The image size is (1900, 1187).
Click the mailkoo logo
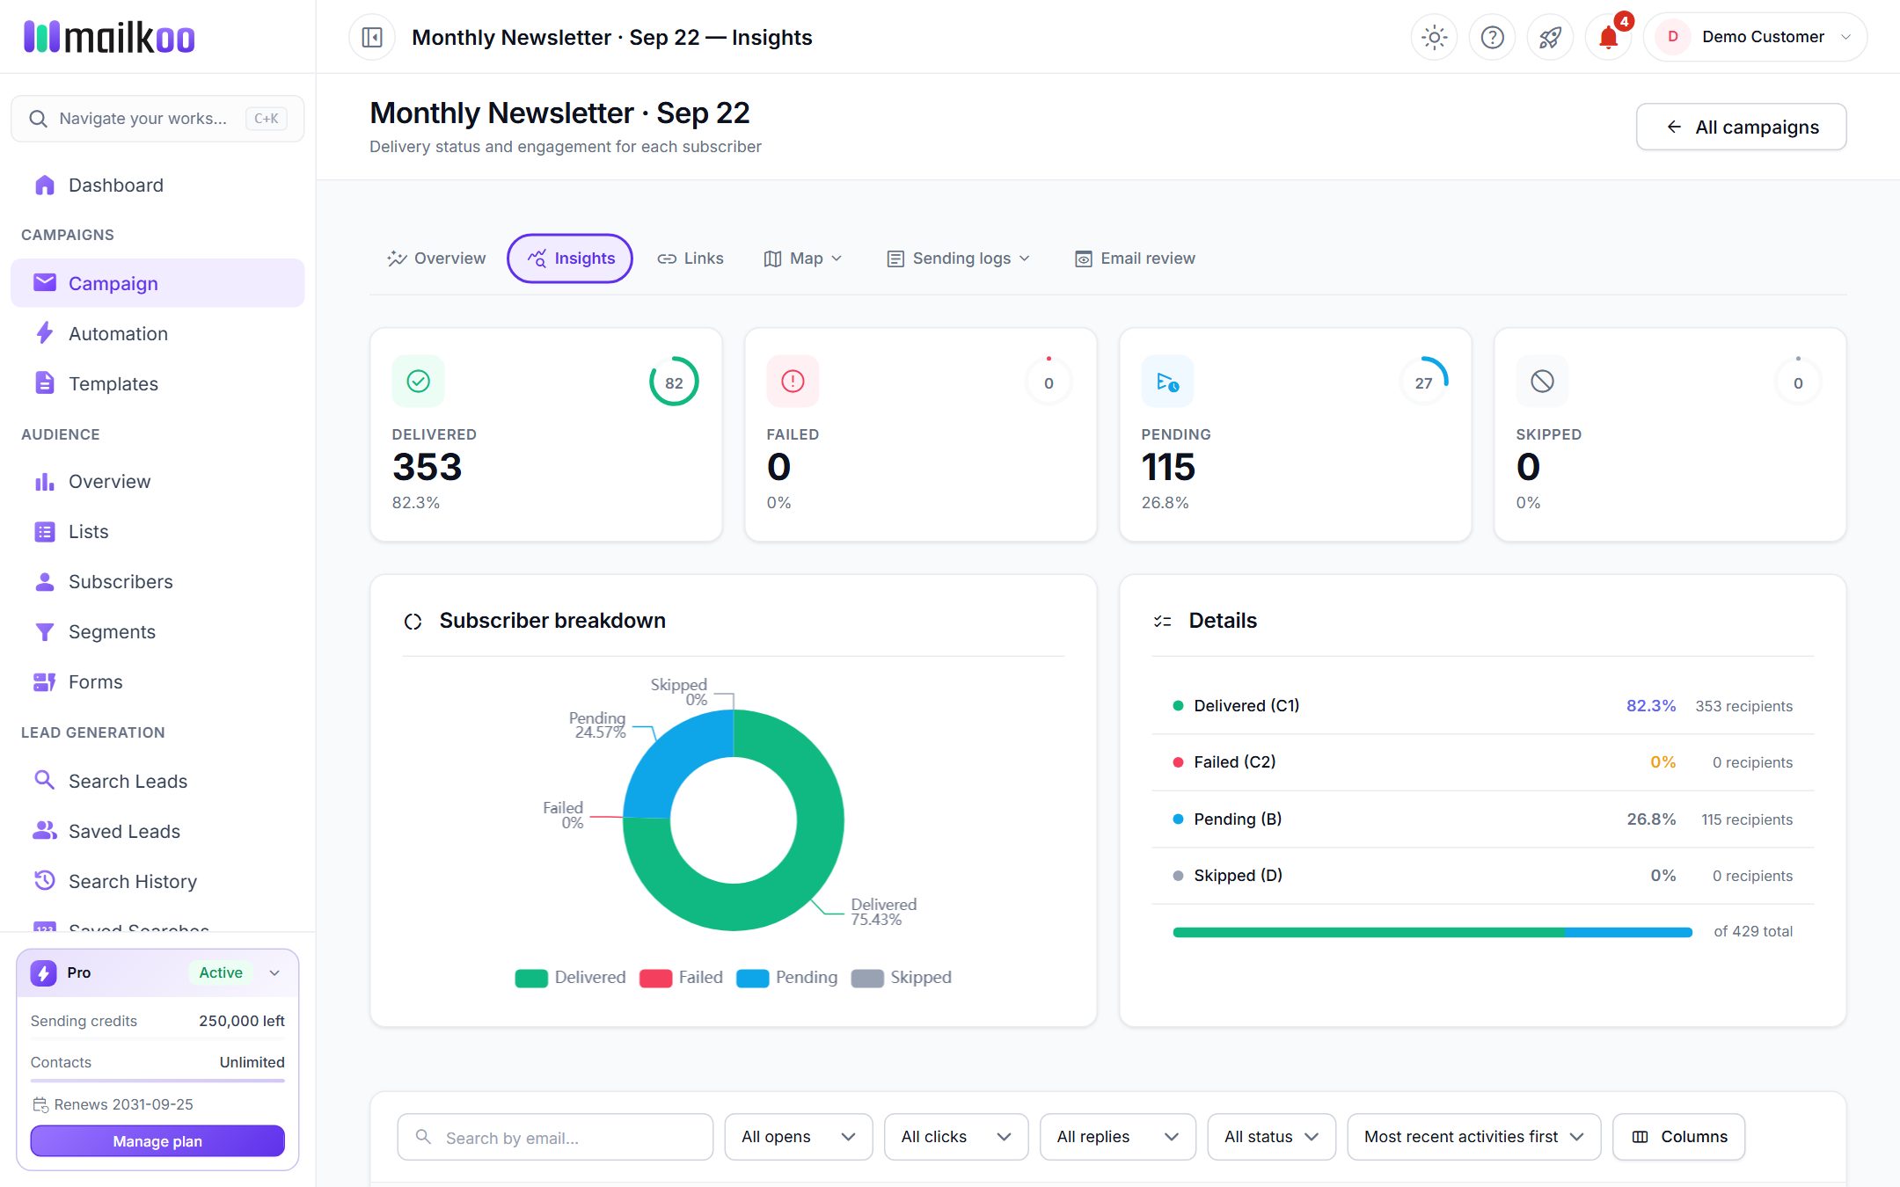(109, 37)
